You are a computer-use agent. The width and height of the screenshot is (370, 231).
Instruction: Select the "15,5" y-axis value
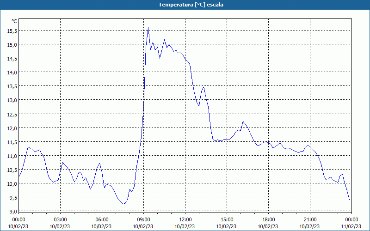coord(12,30)
